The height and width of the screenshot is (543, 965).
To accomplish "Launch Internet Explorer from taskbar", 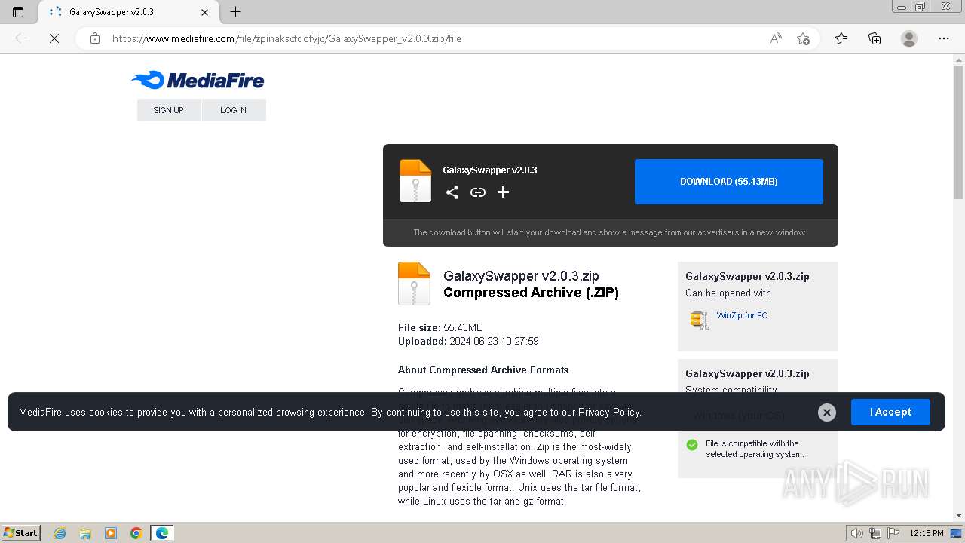I will point(60,533).
